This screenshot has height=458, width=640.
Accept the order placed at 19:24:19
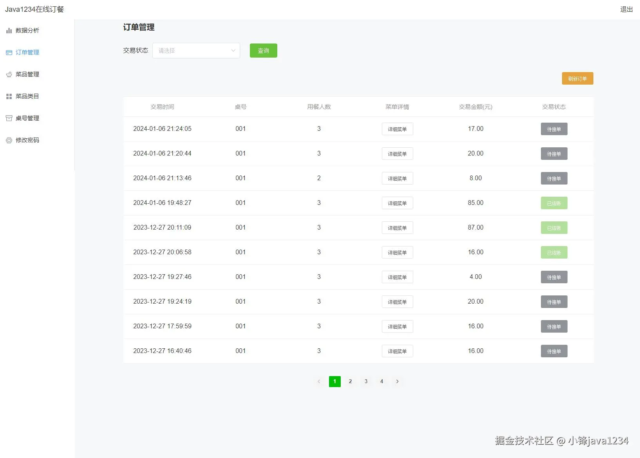coord(554,302)
